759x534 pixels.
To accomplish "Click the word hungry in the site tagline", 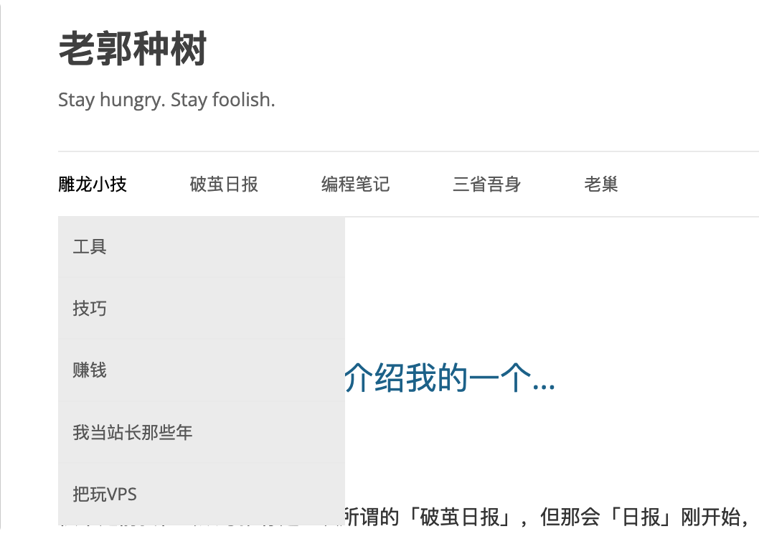I will 132,100.
